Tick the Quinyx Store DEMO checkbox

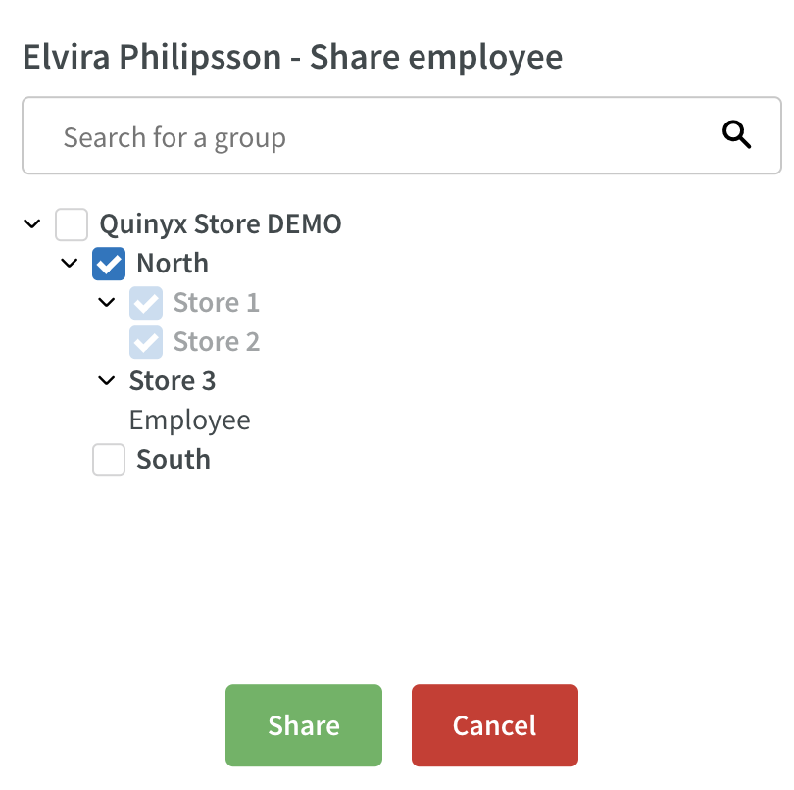pos(72,224)
